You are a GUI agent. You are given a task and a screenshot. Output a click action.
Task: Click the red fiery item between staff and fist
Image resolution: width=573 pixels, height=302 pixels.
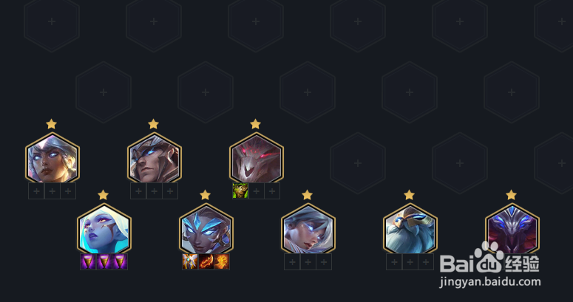point(206,262)
